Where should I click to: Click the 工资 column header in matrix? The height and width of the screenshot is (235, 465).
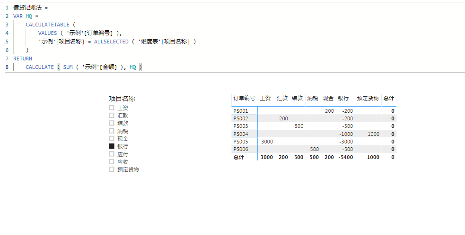265,98
